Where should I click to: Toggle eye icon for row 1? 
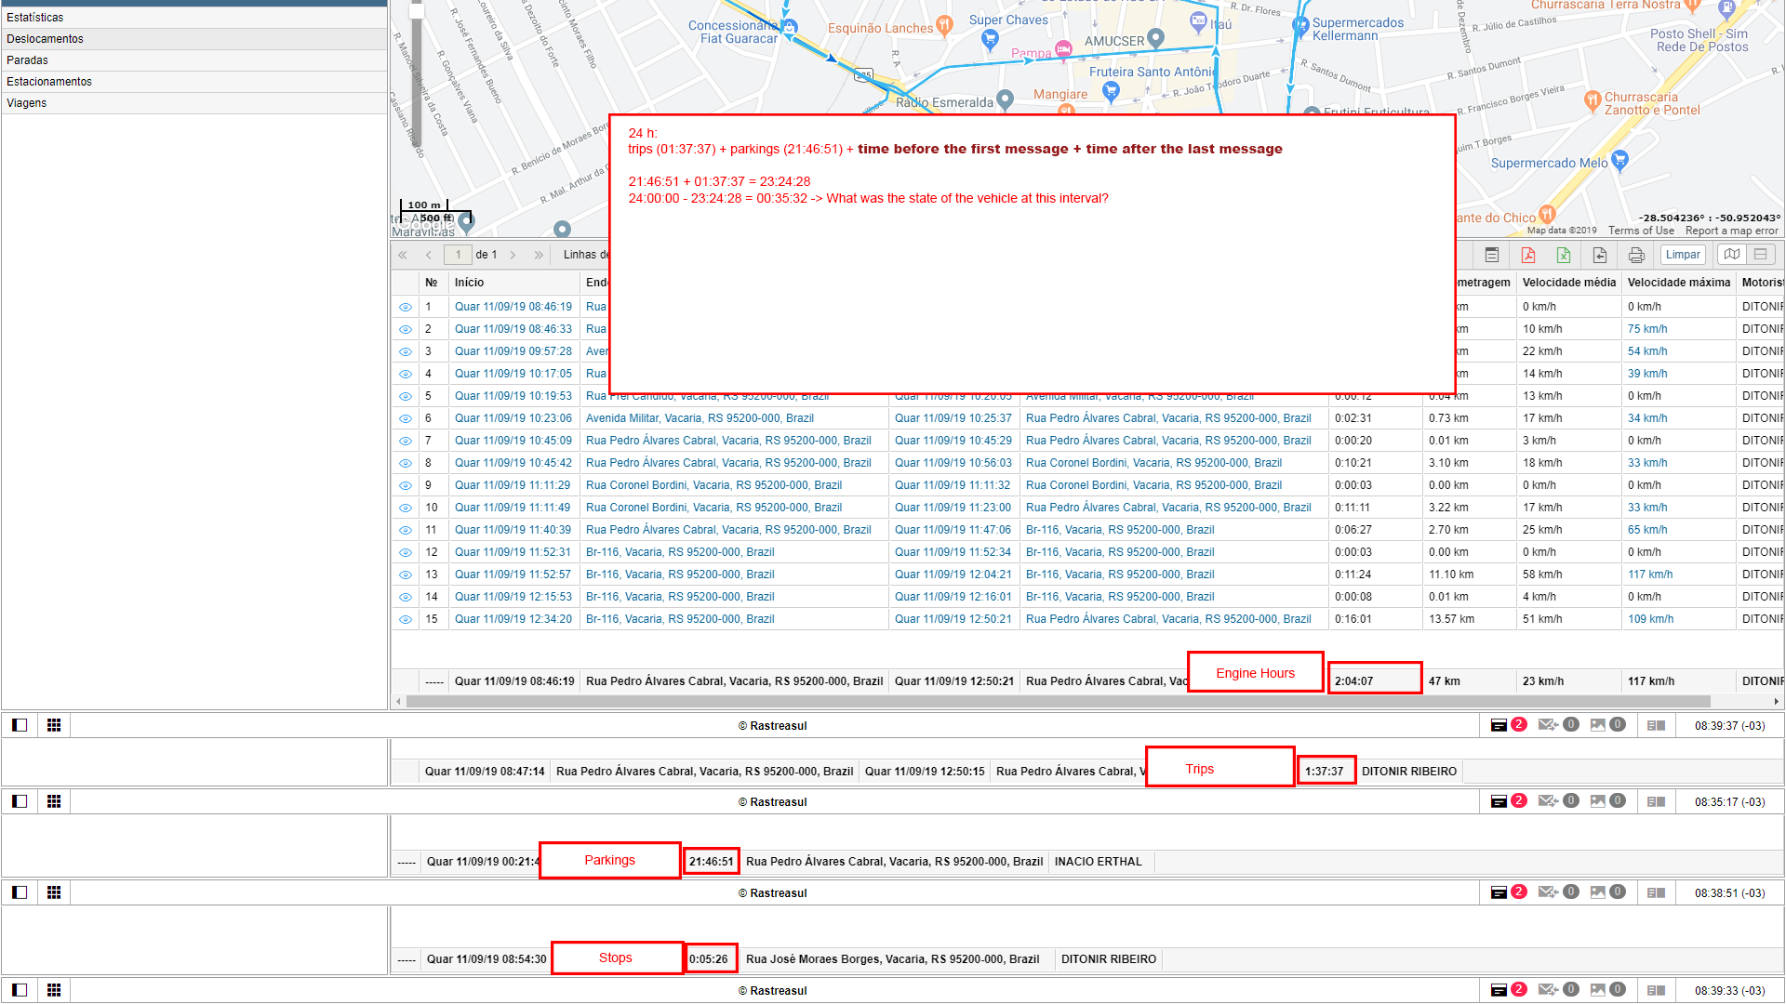click(x=406, y=307)
